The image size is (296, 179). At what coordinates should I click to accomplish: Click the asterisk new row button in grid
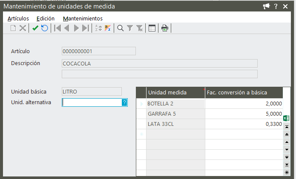click(287, 172)
